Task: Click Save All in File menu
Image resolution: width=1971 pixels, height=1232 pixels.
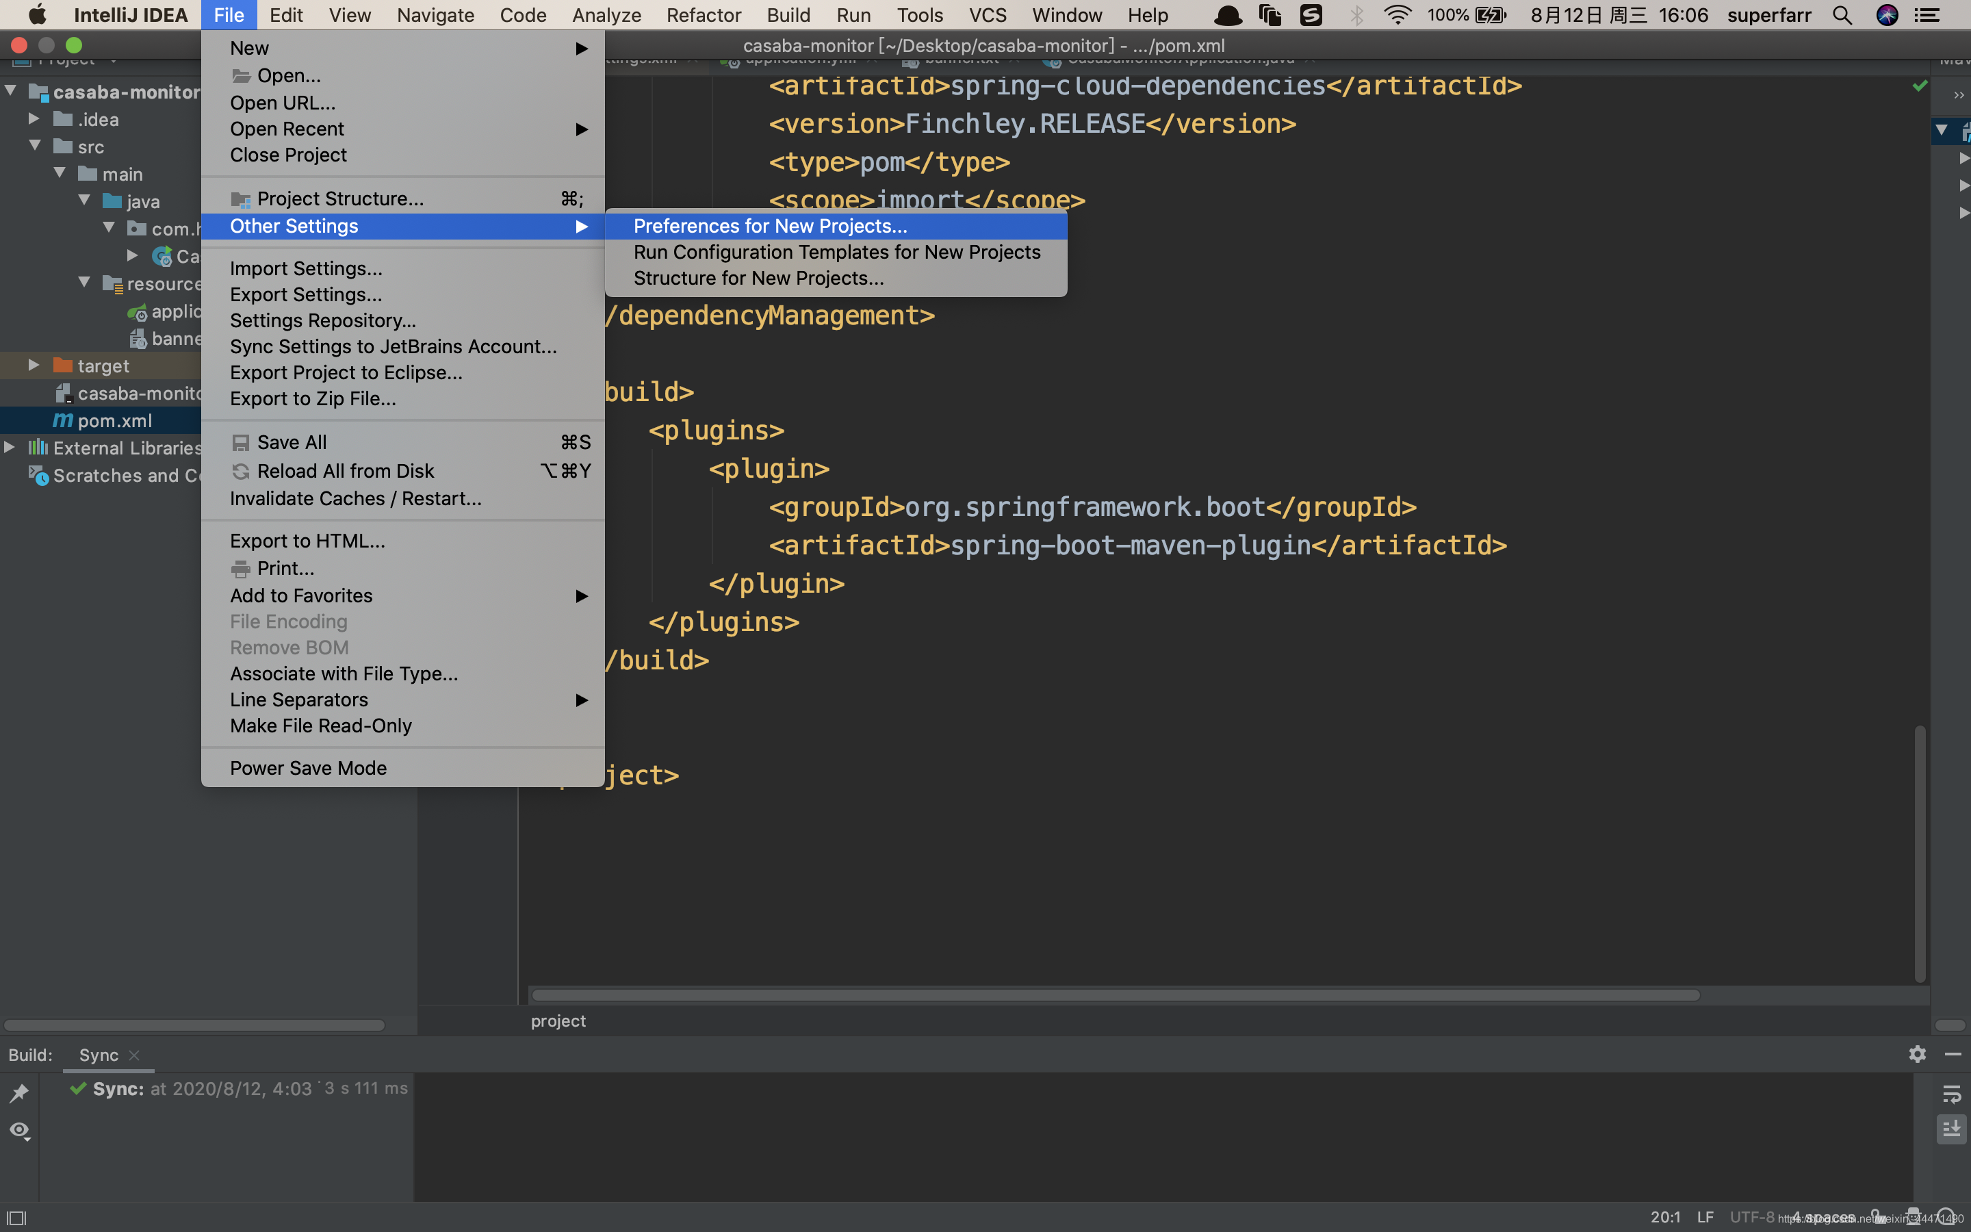Action: pos(292,442)
